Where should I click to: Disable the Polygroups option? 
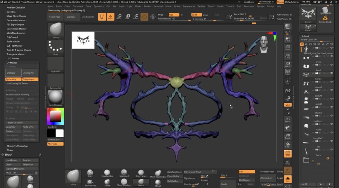click(30, 79)
